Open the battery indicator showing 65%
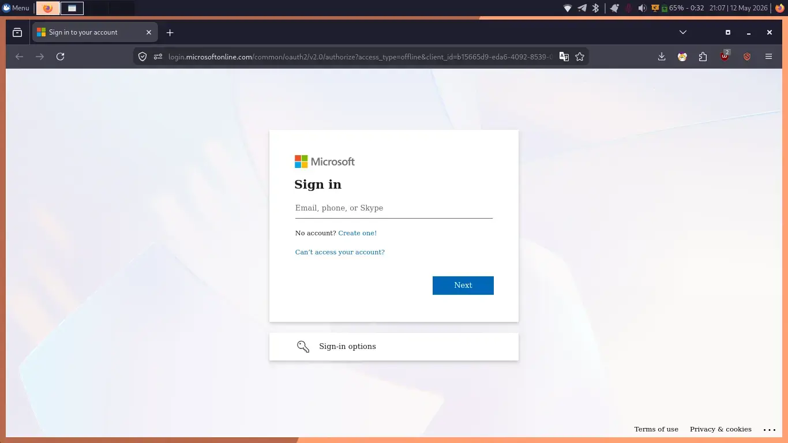Screen dimensions: 788x443 point(682,8)
